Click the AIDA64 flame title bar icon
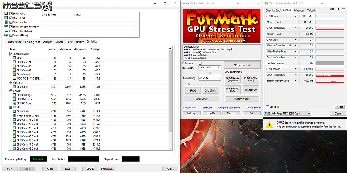The width and height of the screenshot is (347, 173). (x=3, y=3)
